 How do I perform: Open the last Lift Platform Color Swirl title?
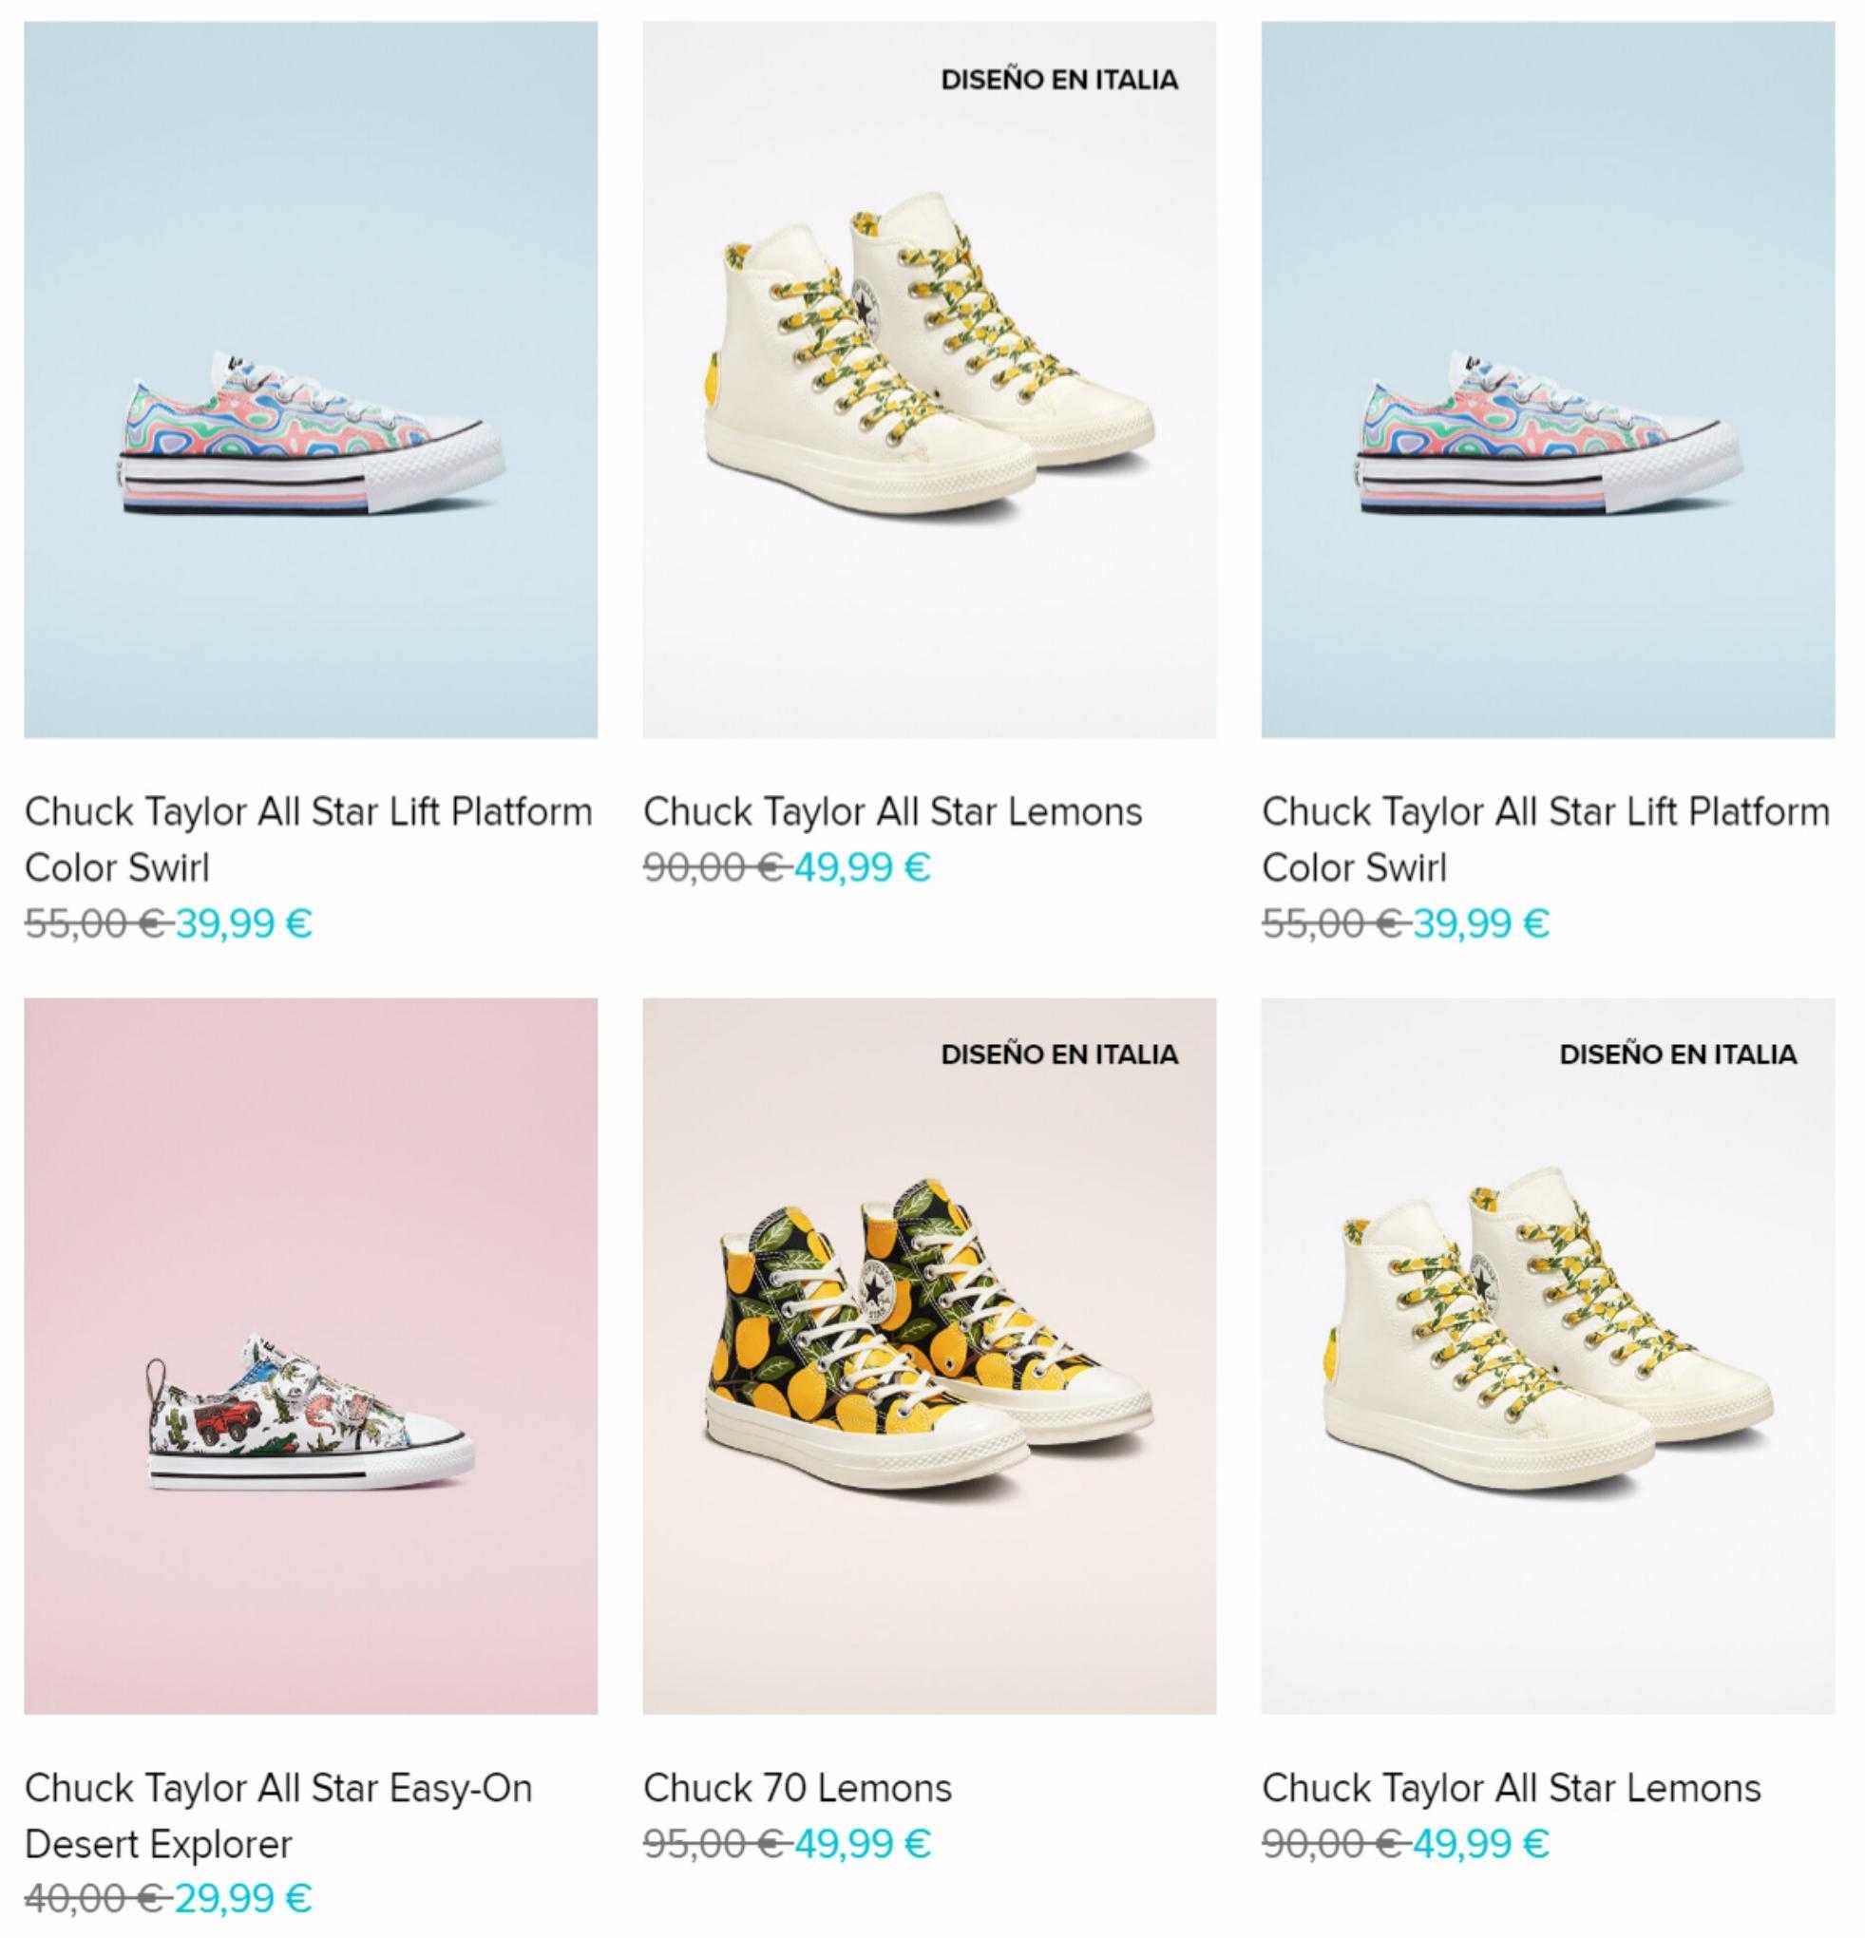[1547, 840]
